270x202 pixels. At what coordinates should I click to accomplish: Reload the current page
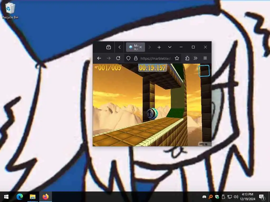coord(118,58)
